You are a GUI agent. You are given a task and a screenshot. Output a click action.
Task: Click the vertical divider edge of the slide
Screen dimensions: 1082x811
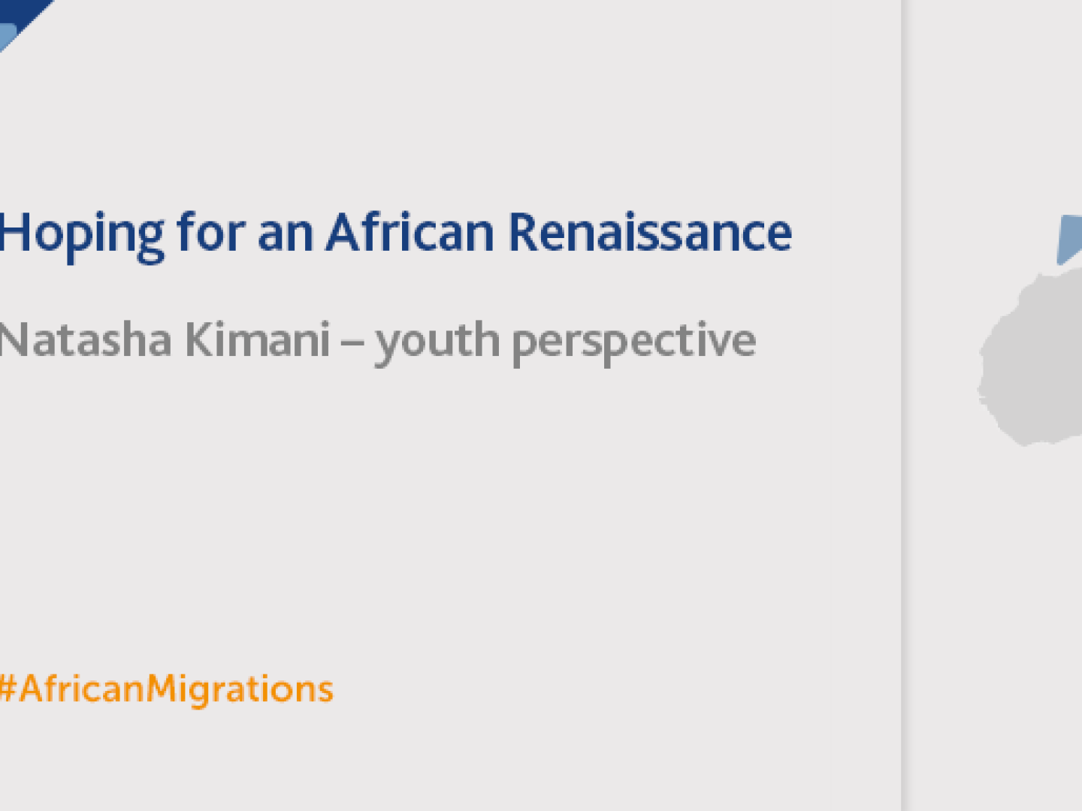pyautogui.click(x=902, y=405)
